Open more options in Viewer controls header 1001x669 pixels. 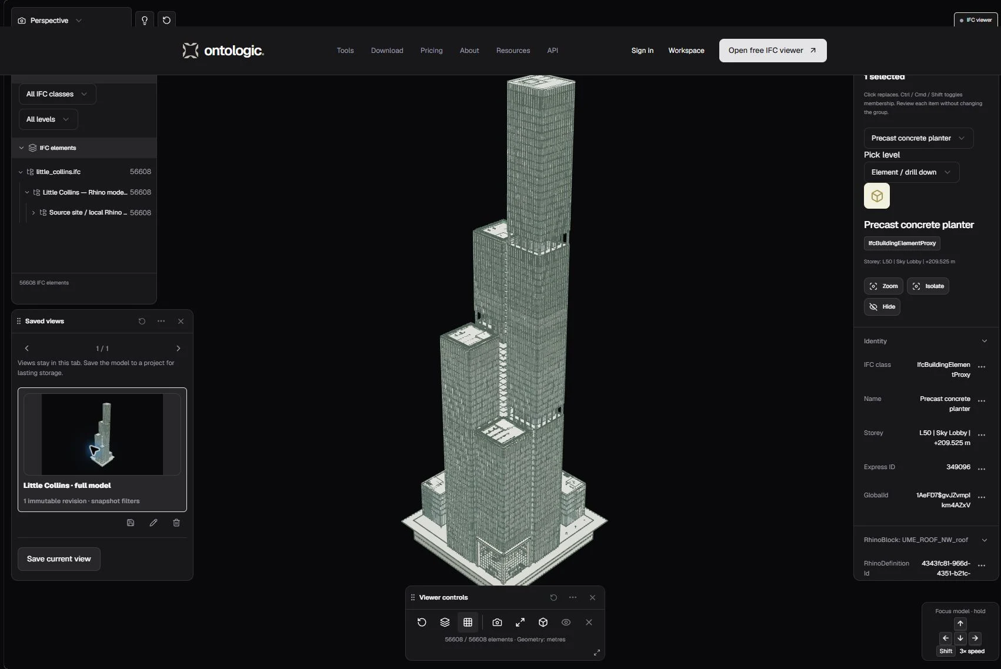[x=573, y=597]
